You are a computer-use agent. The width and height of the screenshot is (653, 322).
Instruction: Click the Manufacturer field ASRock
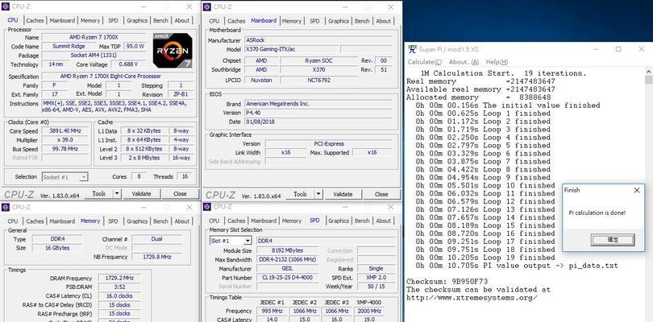pos(318,40)
